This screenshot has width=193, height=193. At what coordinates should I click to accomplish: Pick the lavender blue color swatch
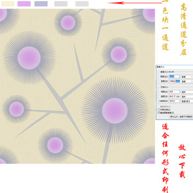[x=41, y=4]
